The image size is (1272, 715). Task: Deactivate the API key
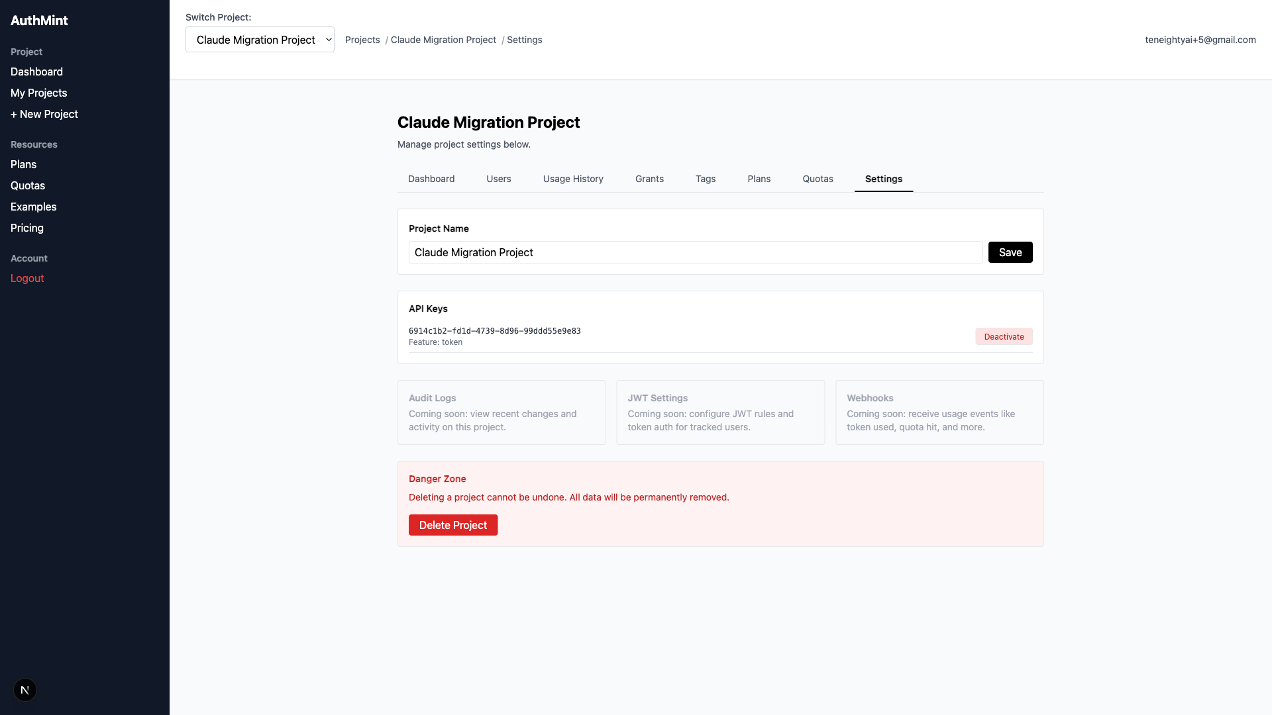click(x=1004, y=336)
